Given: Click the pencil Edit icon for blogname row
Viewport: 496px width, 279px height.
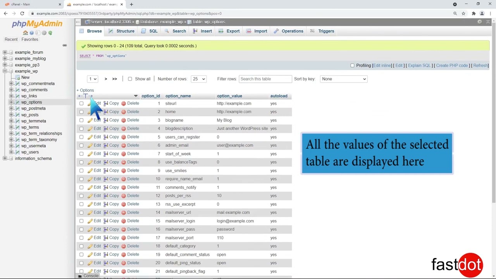Looking at the screenshot, I should pos(90,120).
